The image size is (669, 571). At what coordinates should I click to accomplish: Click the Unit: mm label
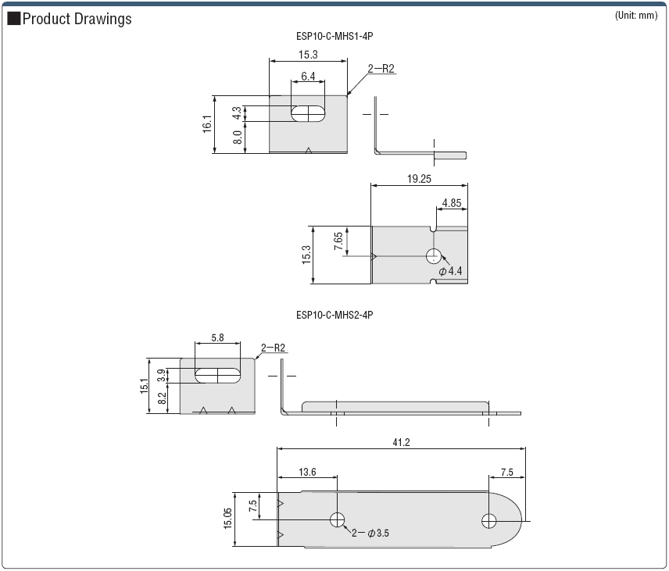[636, 16]
